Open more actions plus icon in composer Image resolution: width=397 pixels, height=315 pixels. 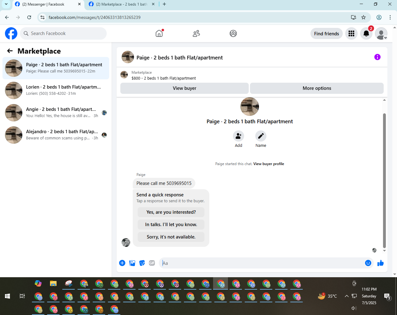122,263
